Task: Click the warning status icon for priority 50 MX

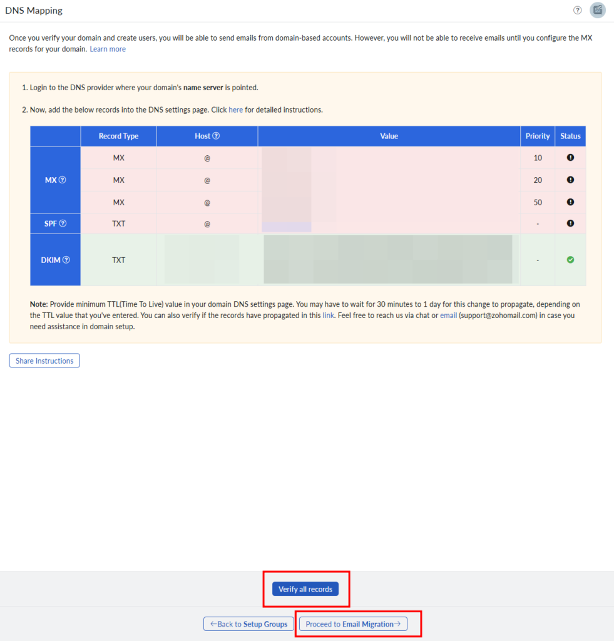Action: pos(570,202)
